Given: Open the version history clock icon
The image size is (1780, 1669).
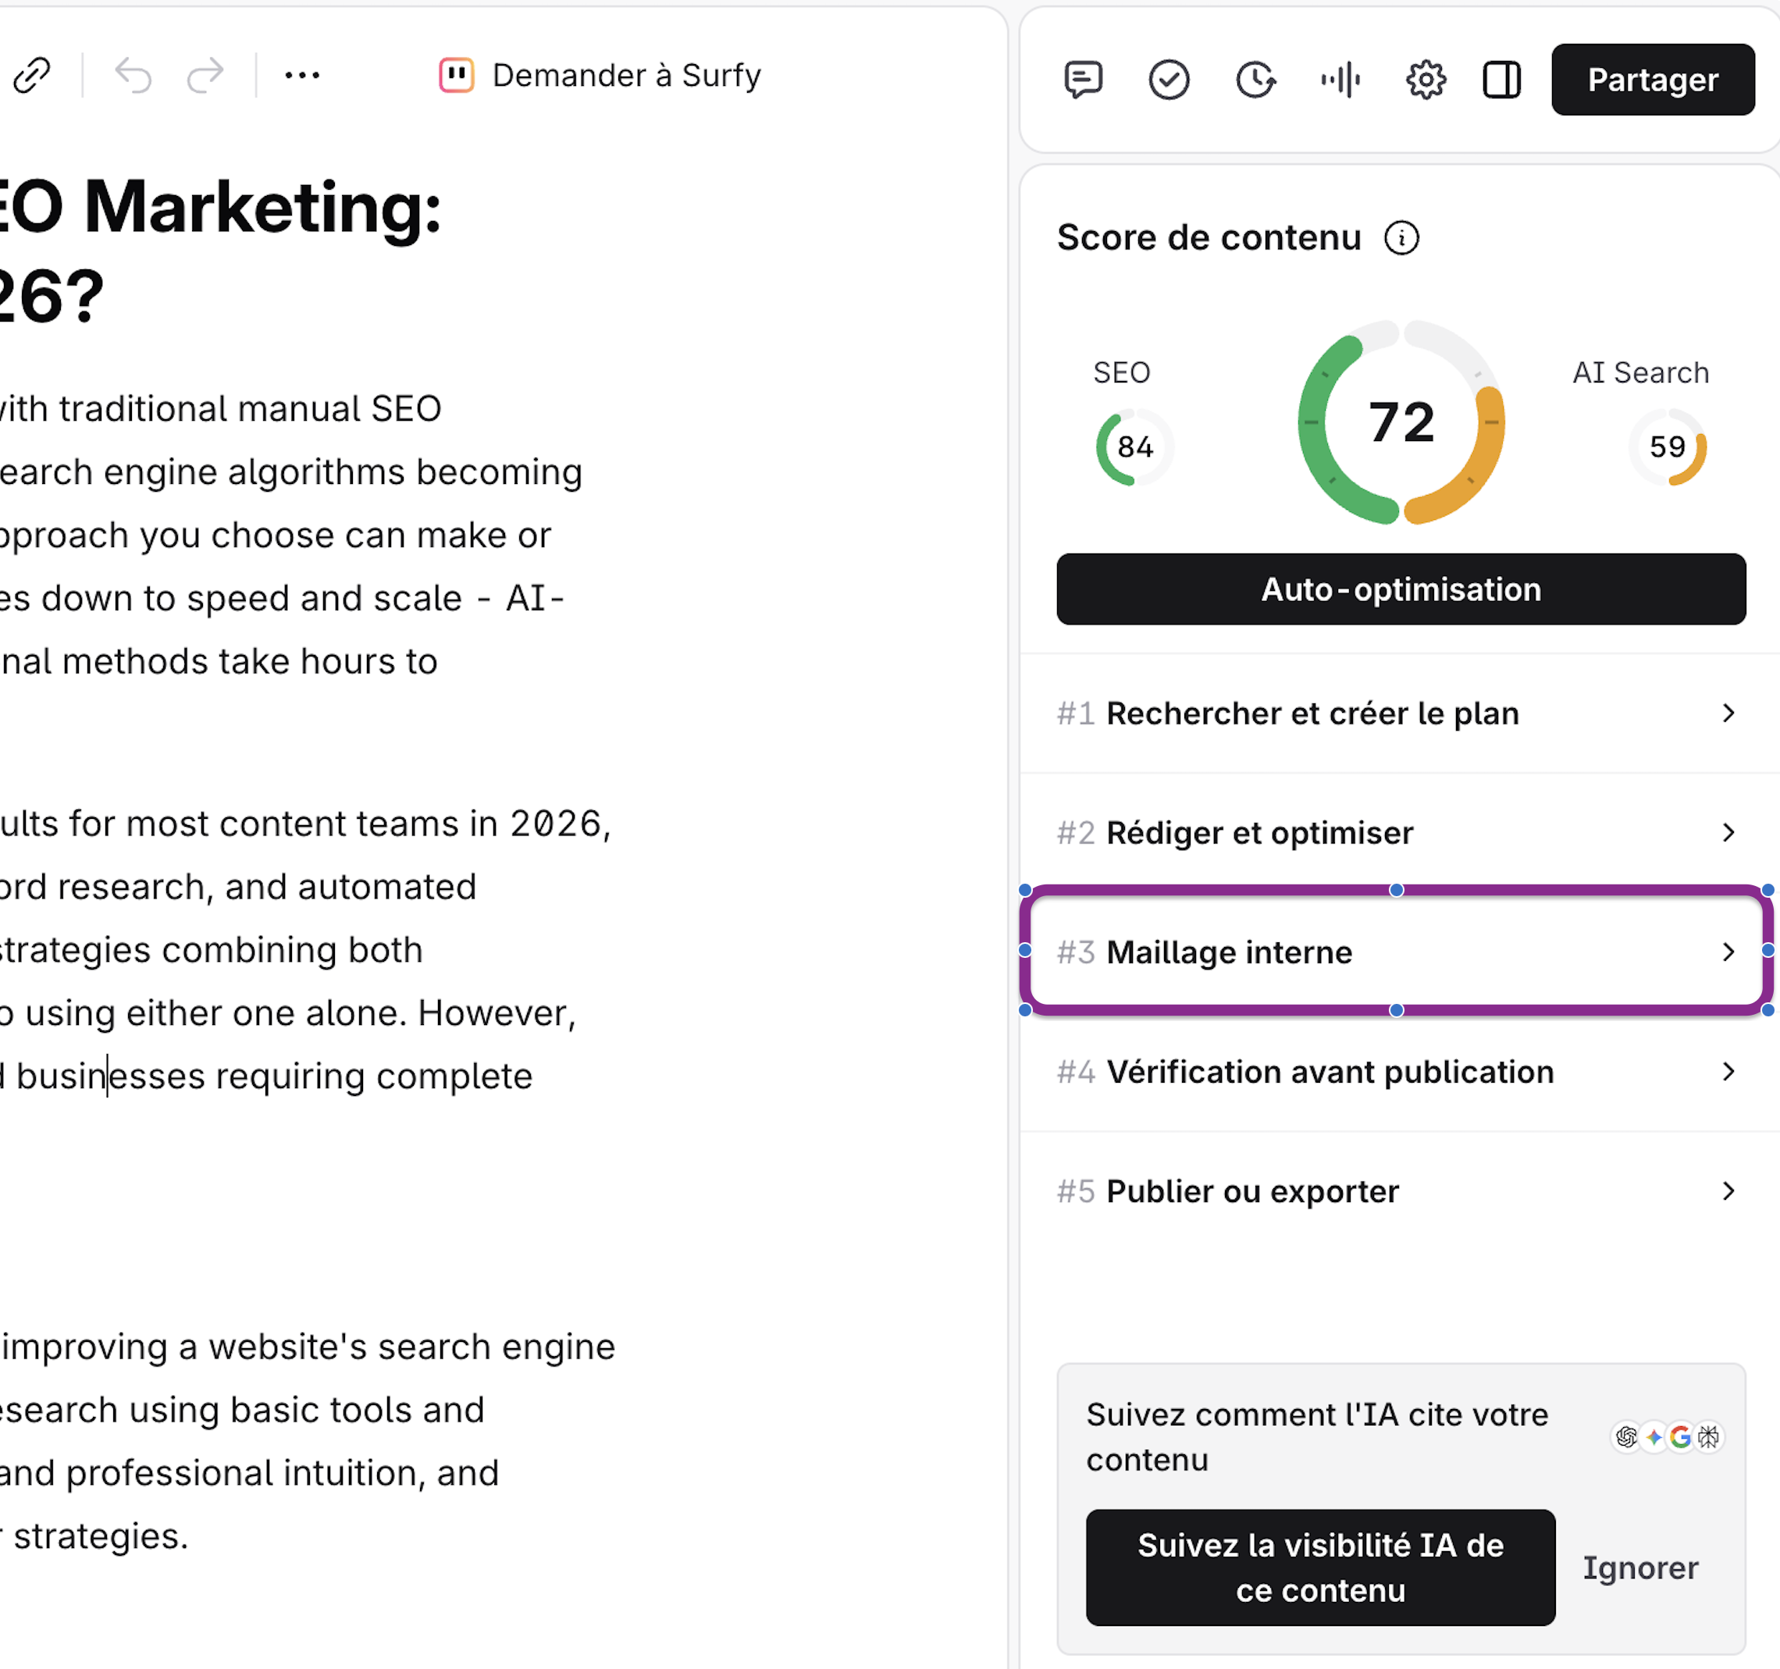Looking at the screenshot, I should (x=1255, y=80).
